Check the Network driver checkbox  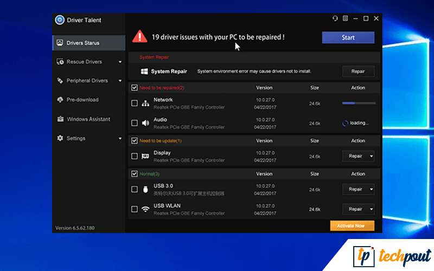pyautogui.click(x=135, y=103)
